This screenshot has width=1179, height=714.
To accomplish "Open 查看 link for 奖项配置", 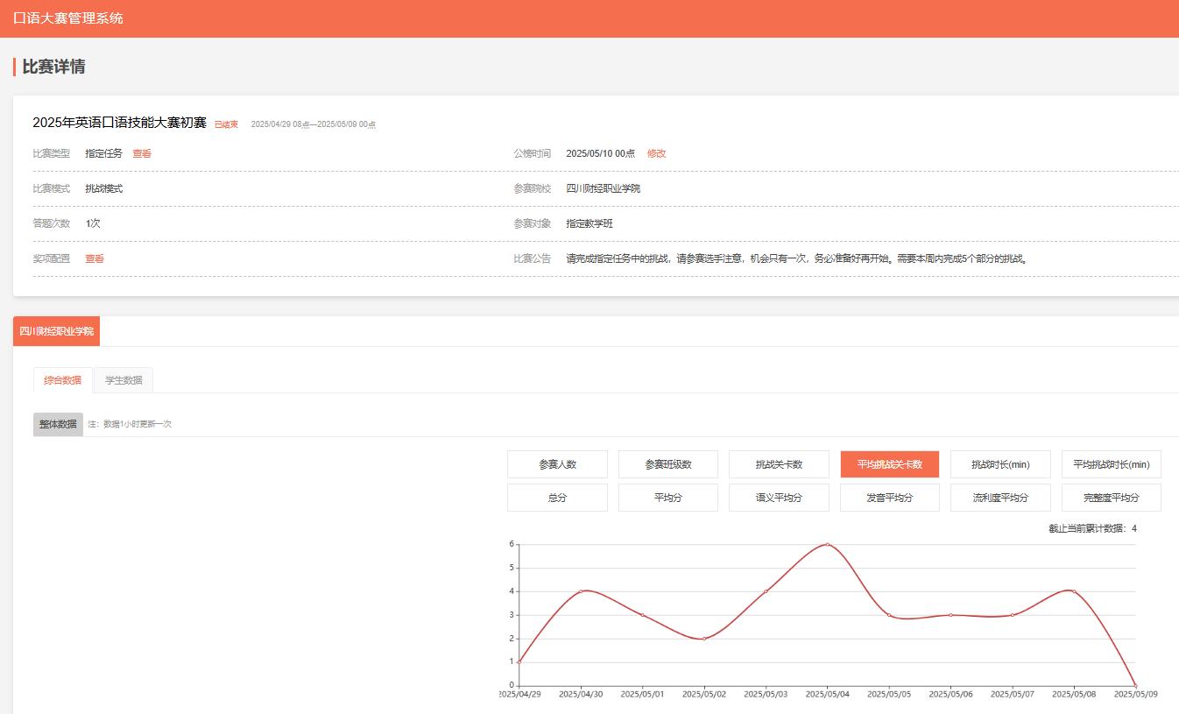I will [x=95, y=258].
